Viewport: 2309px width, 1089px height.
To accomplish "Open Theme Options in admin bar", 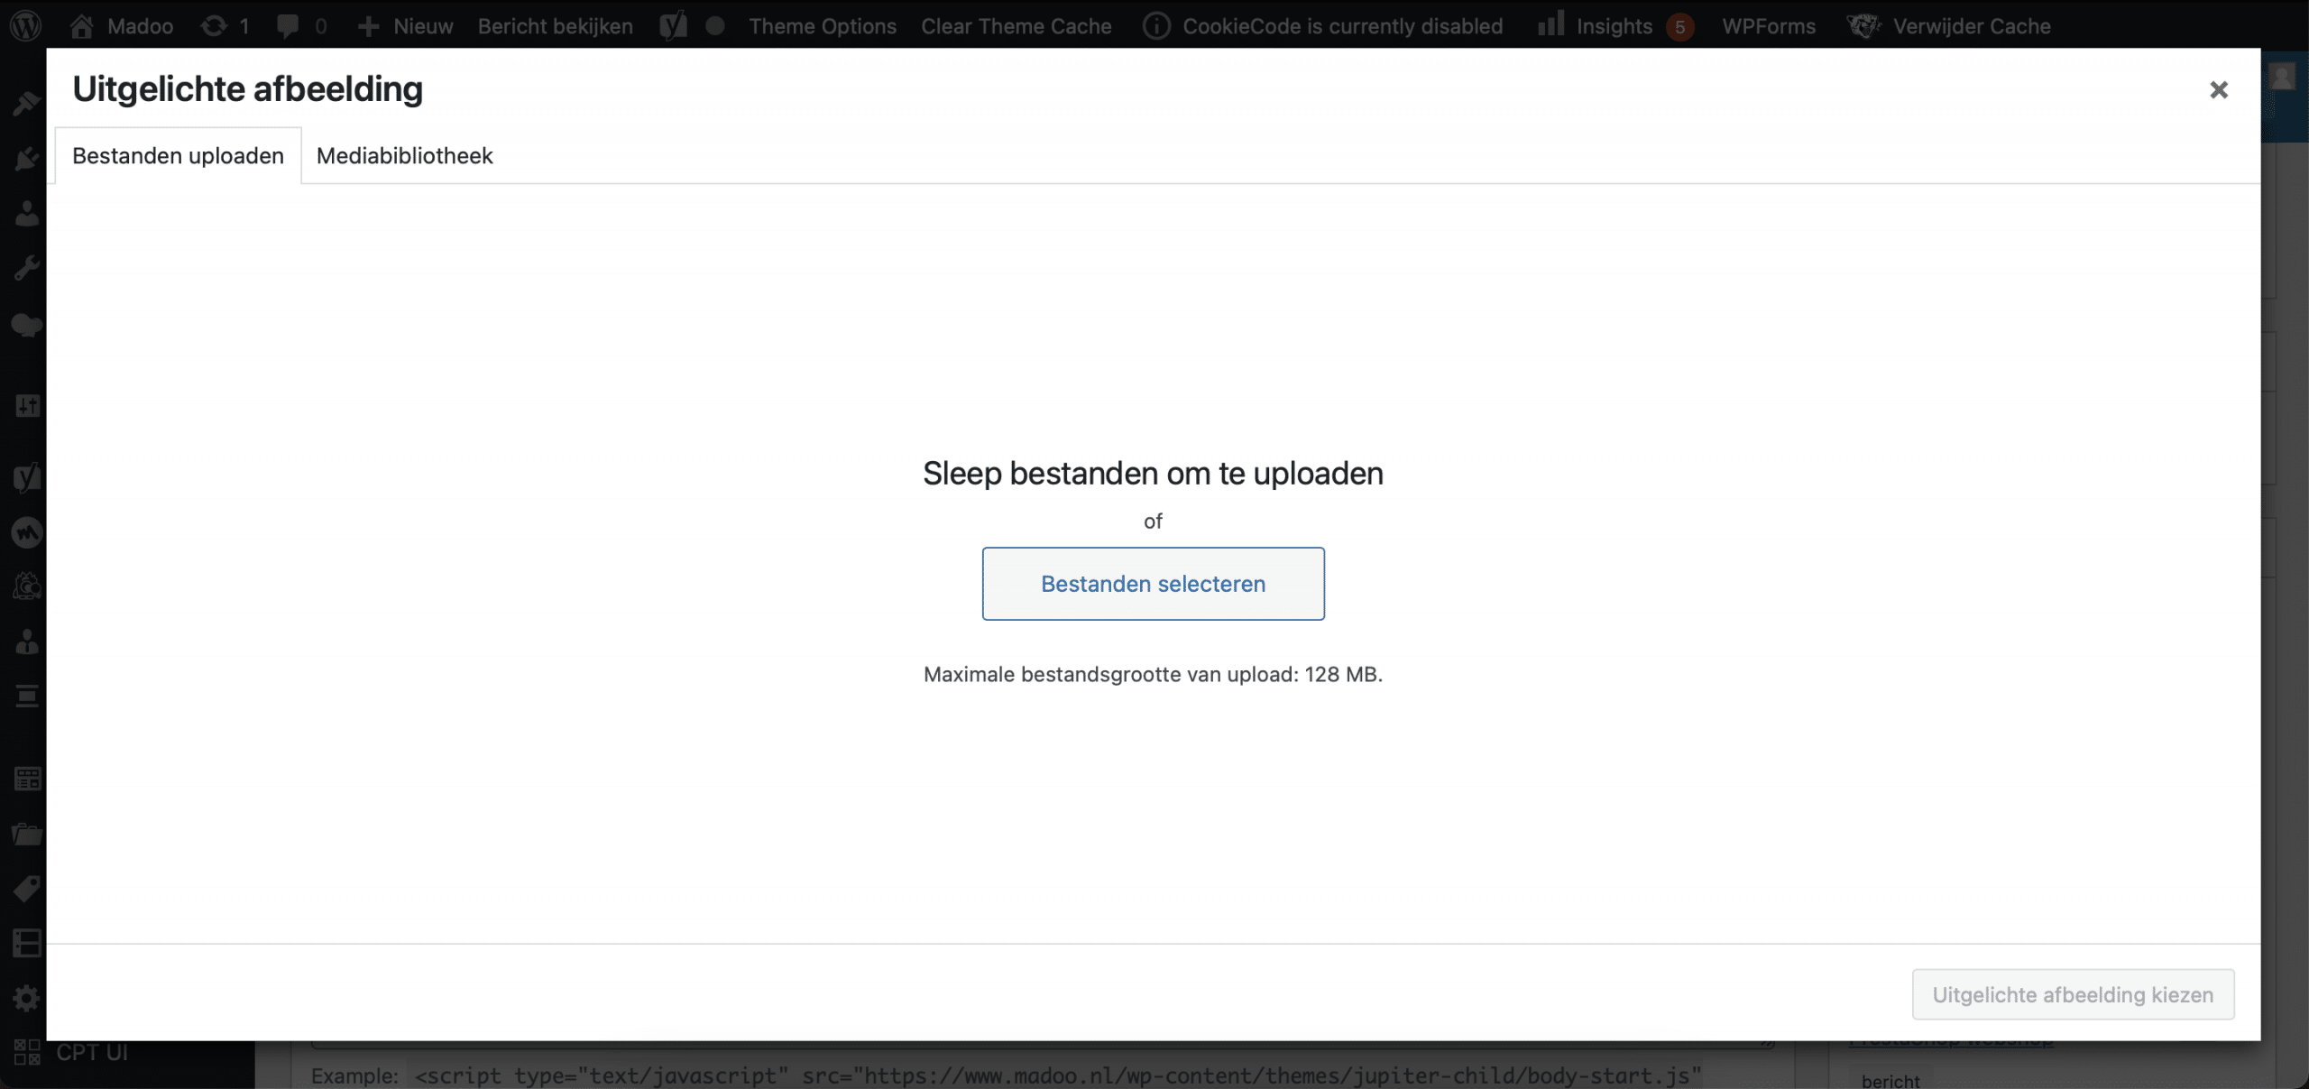I will coord(822,25).
